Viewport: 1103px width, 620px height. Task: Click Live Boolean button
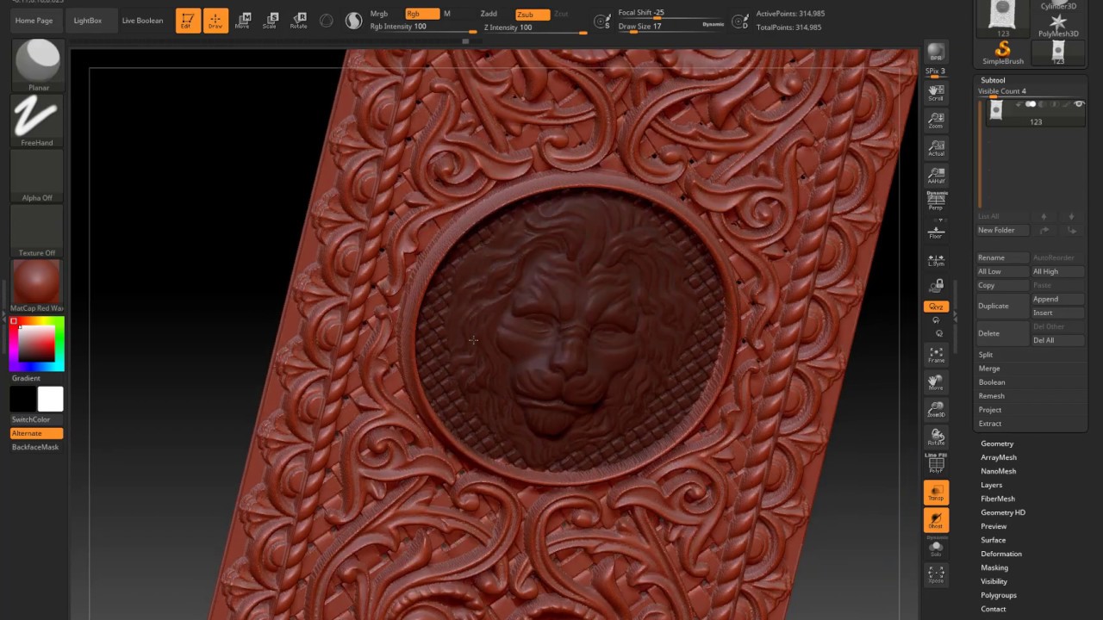point(142,20)
